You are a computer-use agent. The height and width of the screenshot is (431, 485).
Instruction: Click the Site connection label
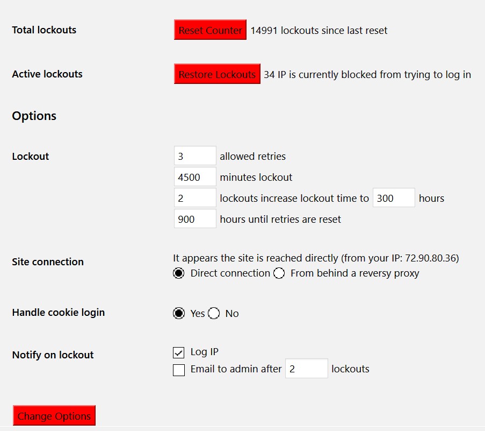[x=48, y=262]
